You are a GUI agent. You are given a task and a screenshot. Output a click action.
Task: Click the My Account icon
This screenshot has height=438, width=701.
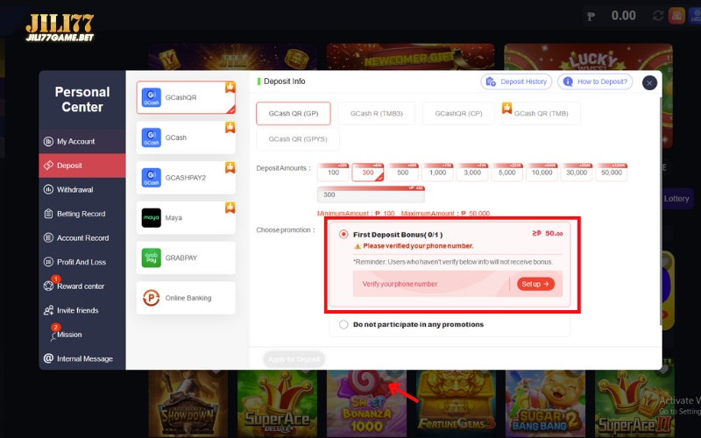pos(48,142)
